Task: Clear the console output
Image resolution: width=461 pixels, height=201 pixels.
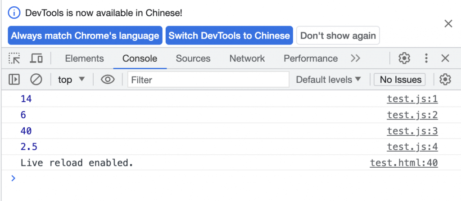Action: pyautogui.click(x=36, y=80)
